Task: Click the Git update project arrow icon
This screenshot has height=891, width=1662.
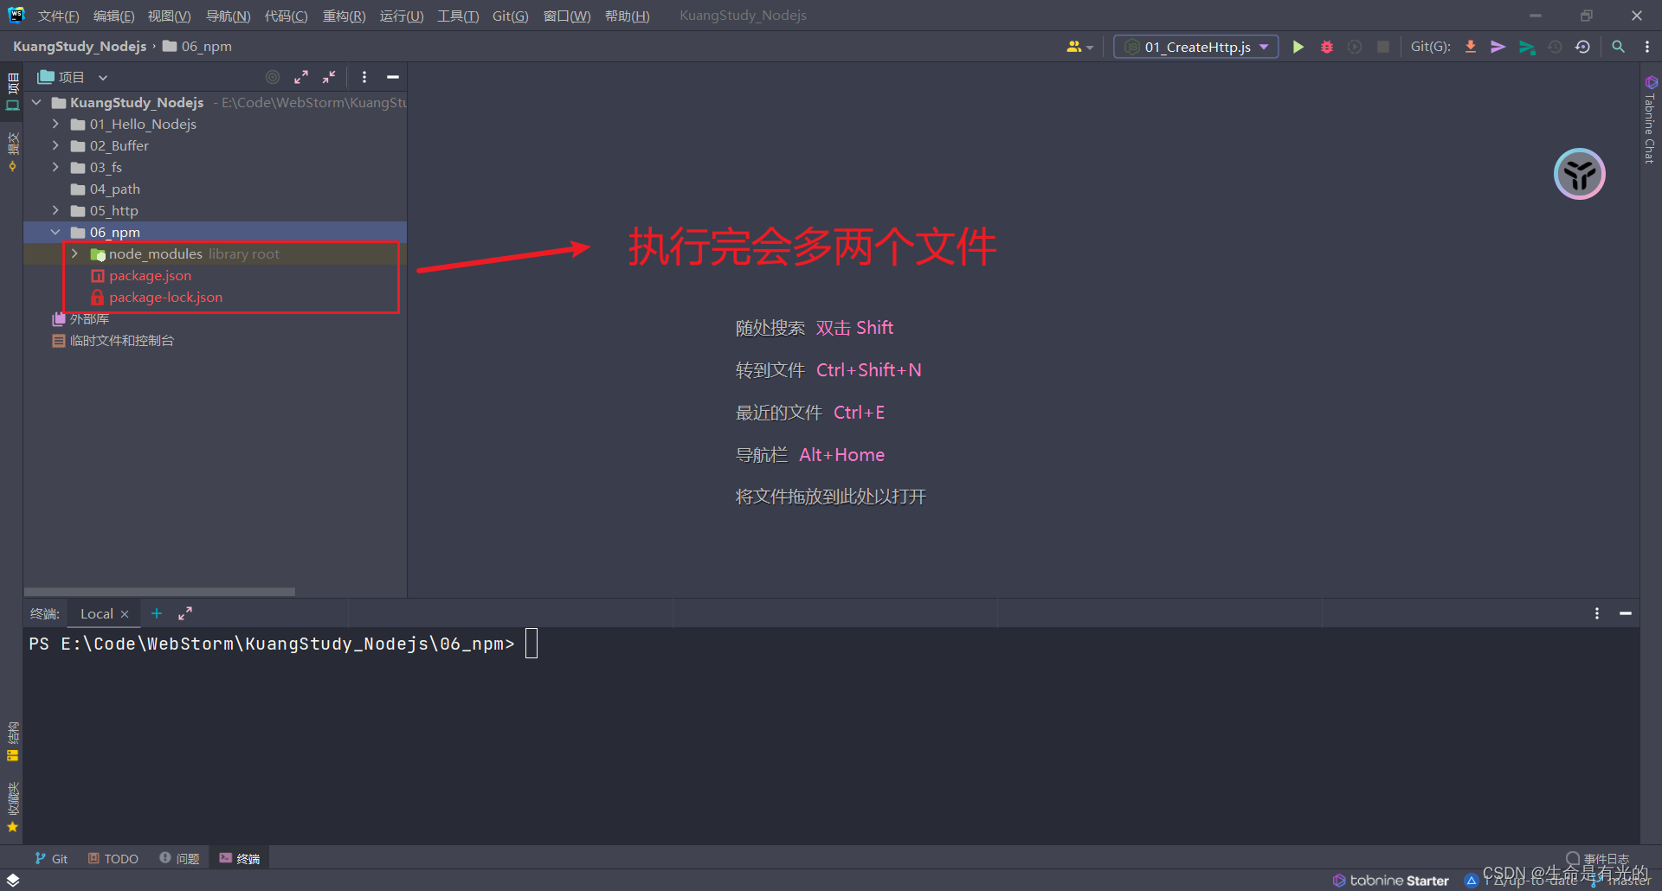Action: click(x=1470, y=47)
